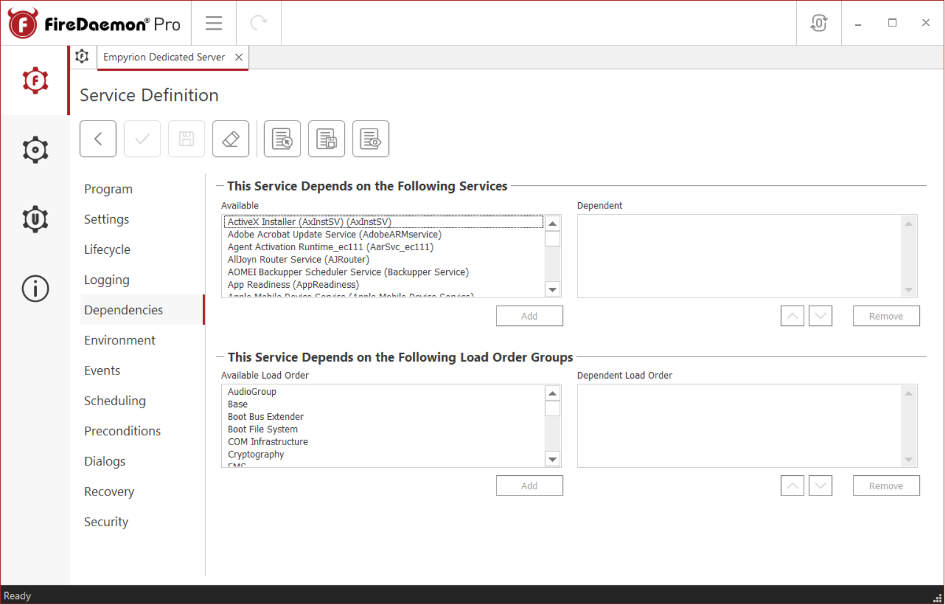The width and height of the screenshot is (945, 605).
Task: Click the save floppy disk toolbar button
Action: (x=186, y=139)
